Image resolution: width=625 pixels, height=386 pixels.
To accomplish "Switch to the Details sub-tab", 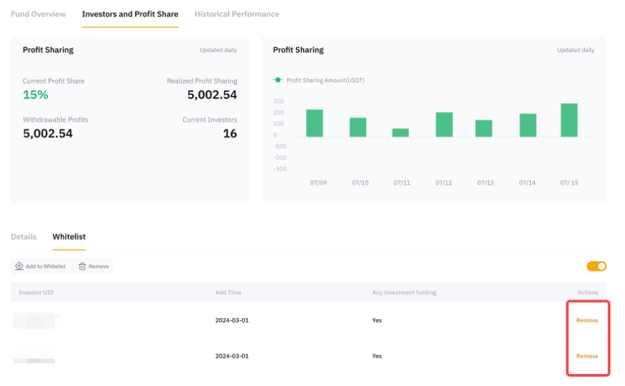I will click(23, 237).
